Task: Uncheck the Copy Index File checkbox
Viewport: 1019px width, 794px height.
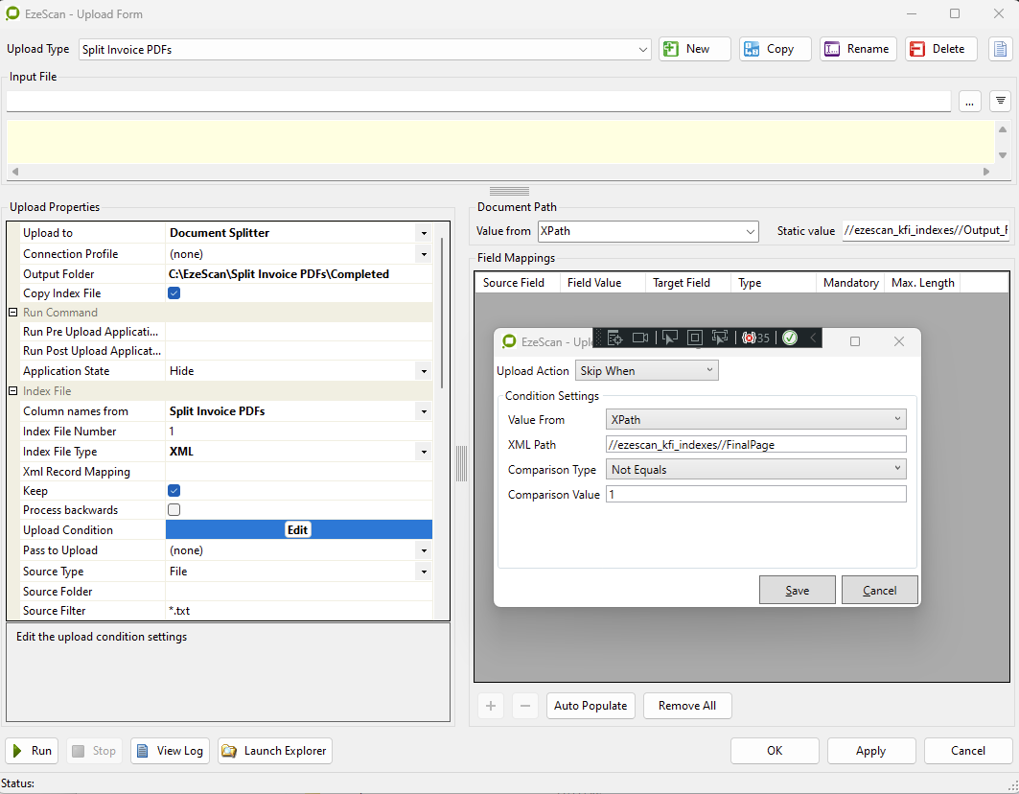Action: [x=174, y=293]
